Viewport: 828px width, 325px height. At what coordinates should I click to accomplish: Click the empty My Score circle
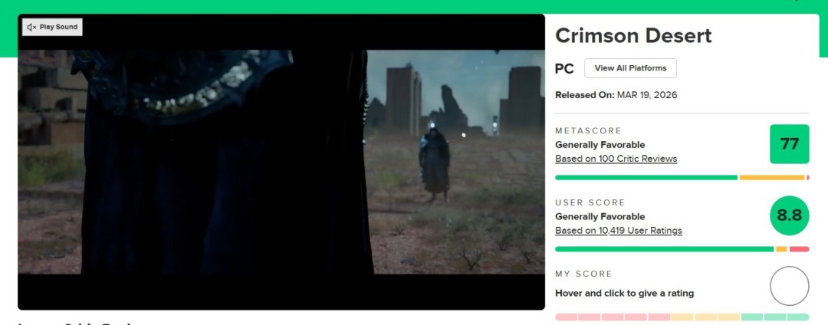pyautogui.click(x=789, y=286)
